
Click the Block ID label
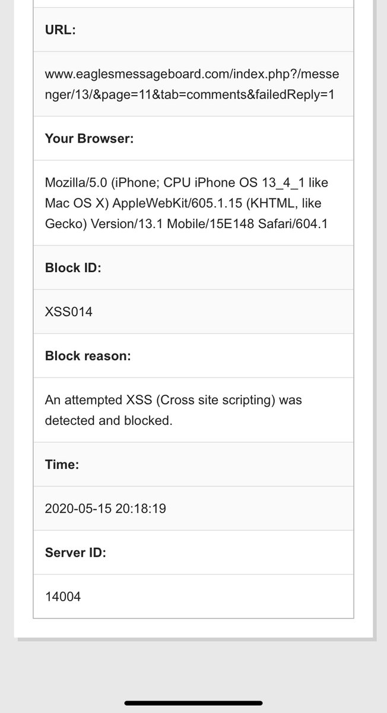tap(73, 267)
